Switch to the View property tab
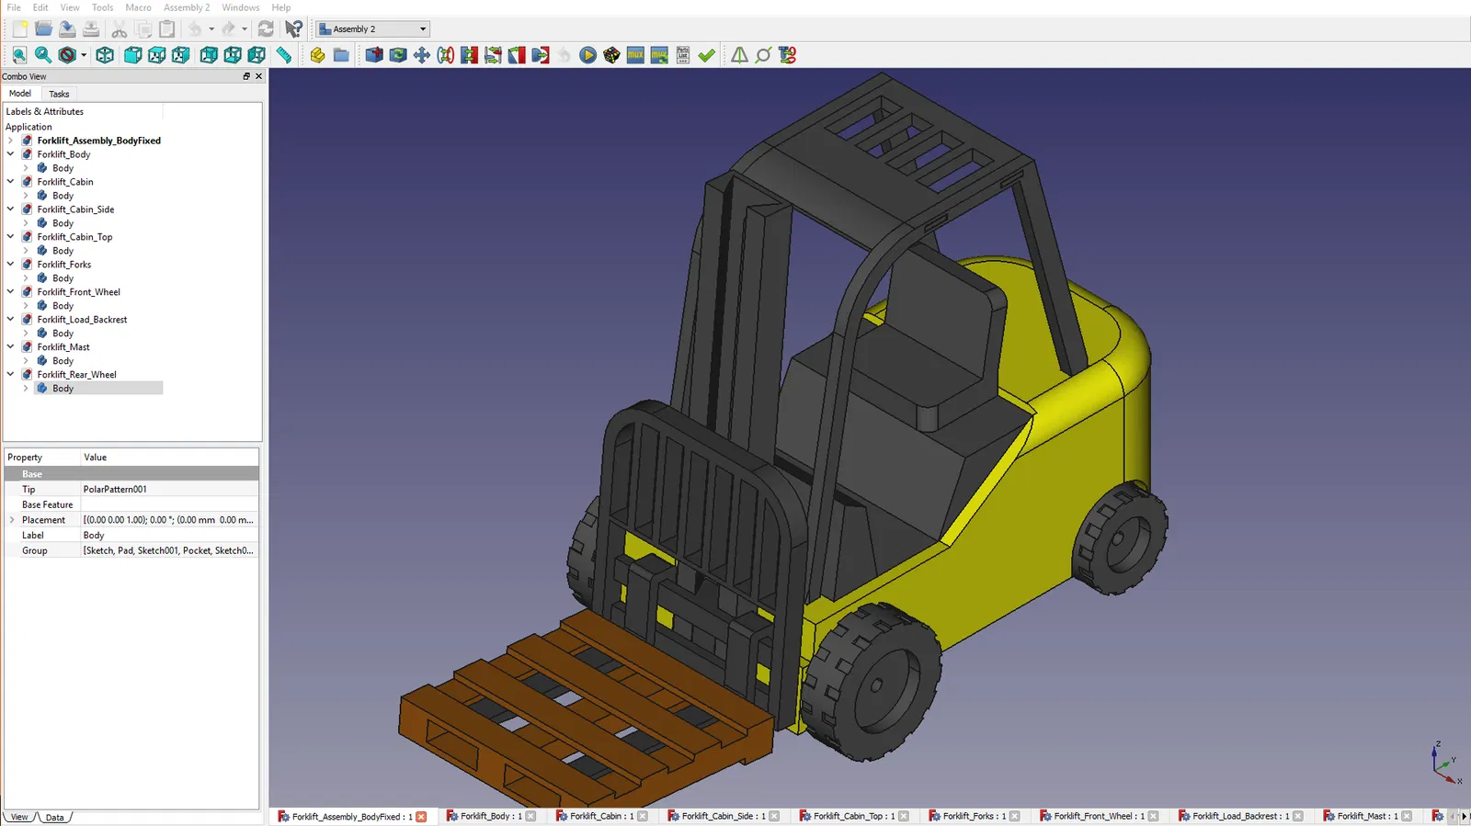This screenshot has width=1471, height=826. pos(19,818)
